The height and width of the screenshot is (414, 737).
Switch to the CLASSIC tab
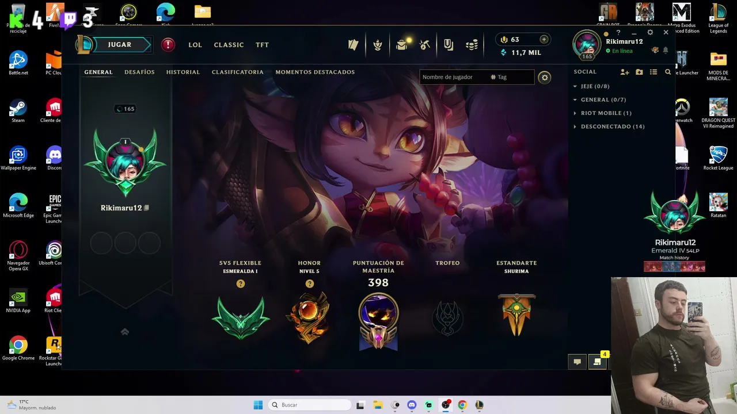click(229, 45)
